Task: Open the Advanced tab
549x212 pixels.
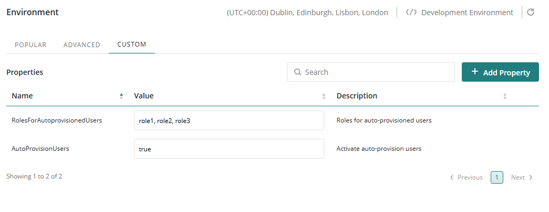Action: click(81, 44)
